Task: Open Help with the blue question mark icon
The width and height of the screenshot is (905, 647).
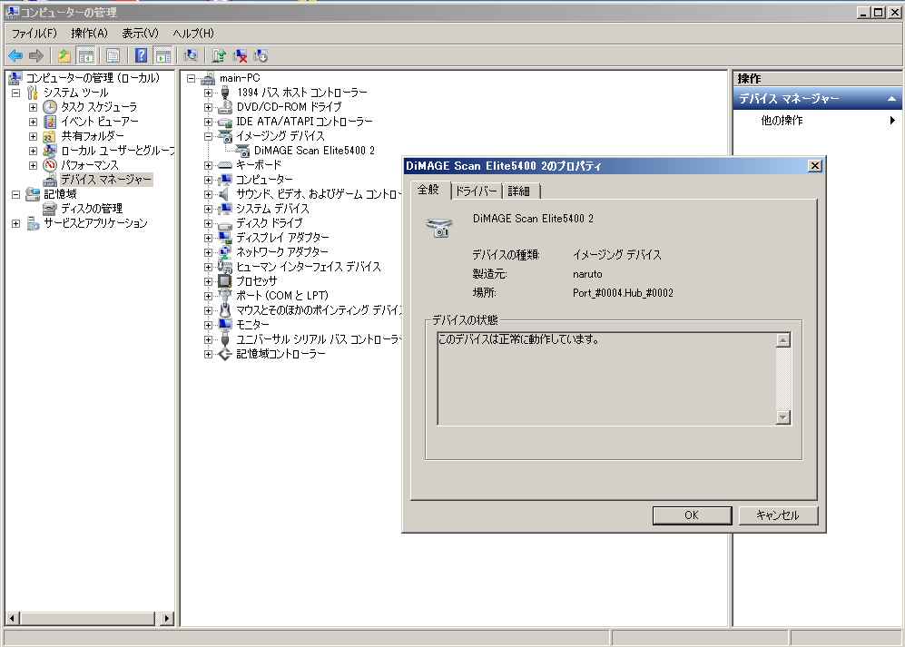Action: coord(141,56)
